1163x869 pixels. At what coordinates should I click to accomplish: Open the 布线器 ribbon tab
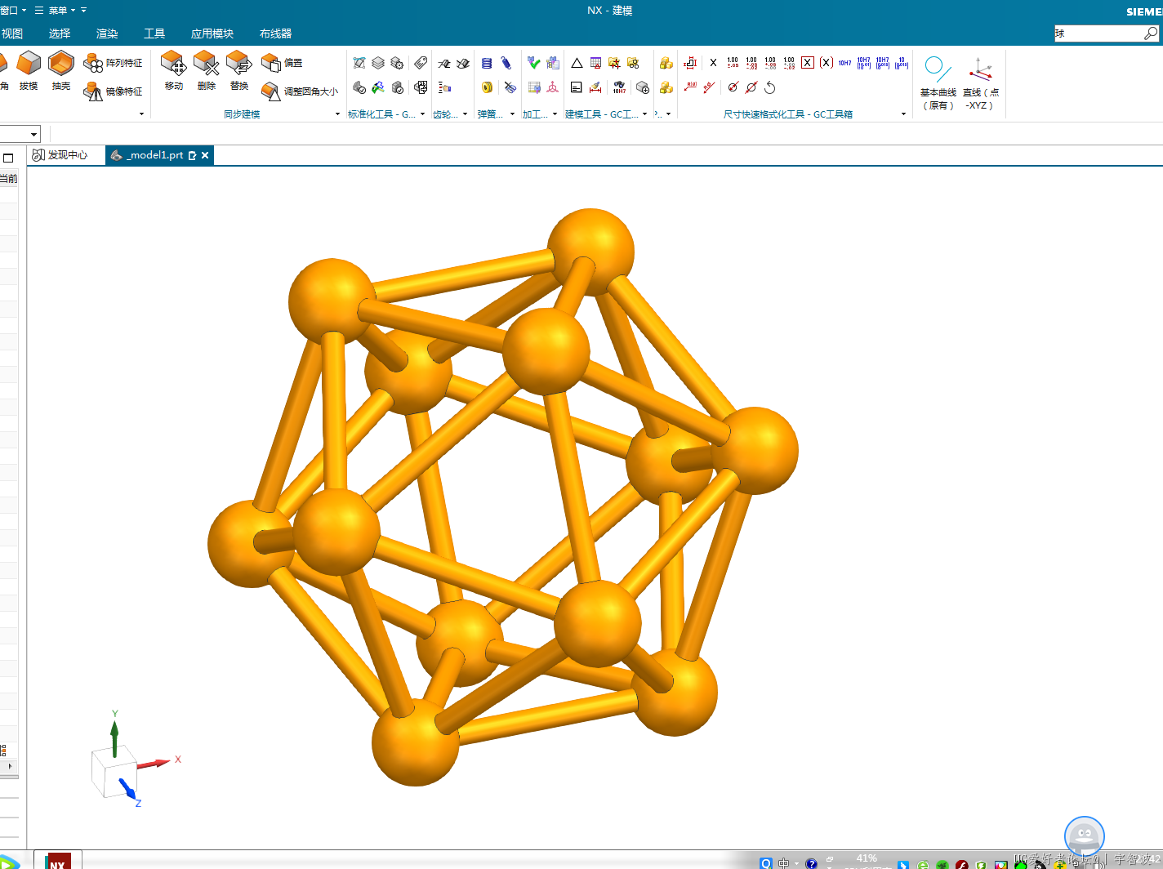point(275,33)
